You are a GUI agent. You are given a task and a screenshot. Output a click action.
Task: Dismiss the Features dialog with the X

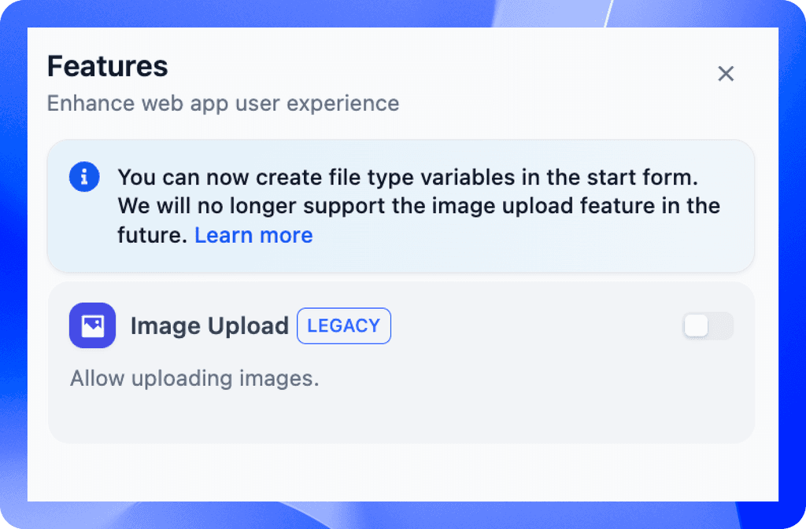click(x=725, y=73)
